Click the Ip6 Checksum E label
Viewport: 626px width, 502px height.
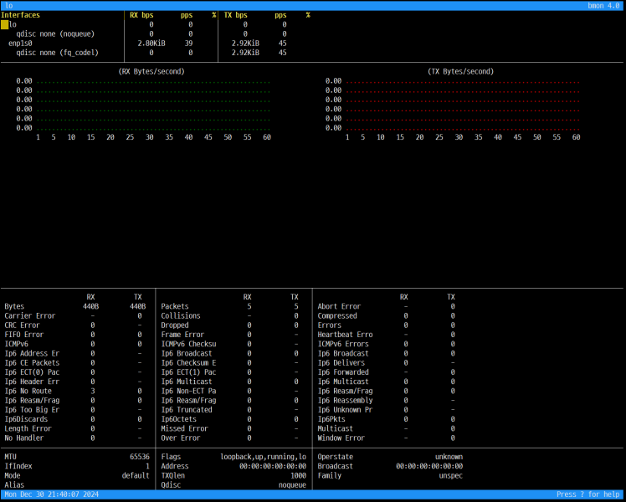tap(188, 363)
